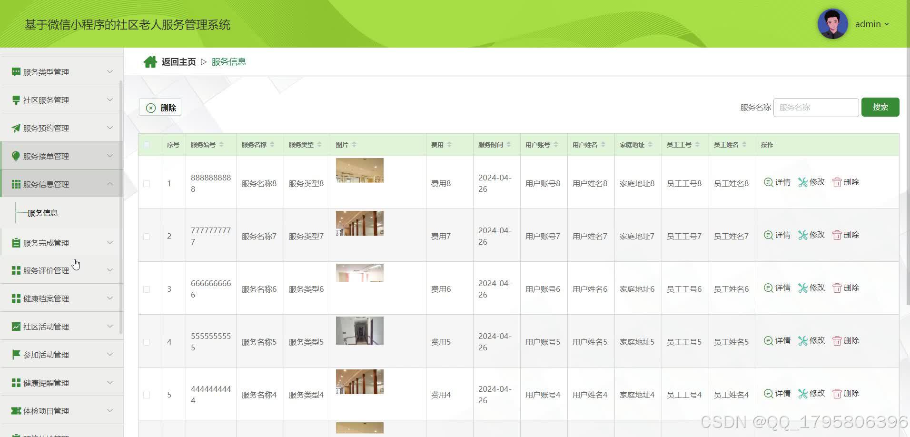Viewport: 910px width, 437px height.
Task: Expand the 健康档案管理 chevron
Action: click(x=110, y=298)
